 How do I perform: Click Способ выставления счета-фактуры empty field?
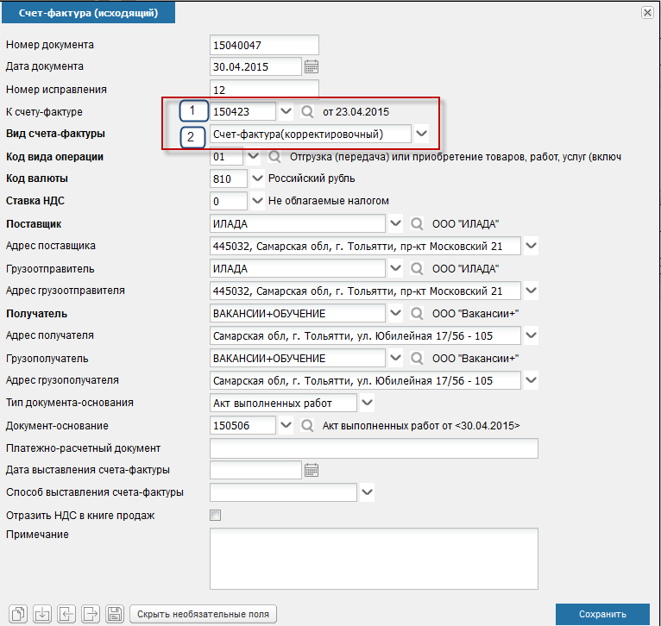pos(283,492)
